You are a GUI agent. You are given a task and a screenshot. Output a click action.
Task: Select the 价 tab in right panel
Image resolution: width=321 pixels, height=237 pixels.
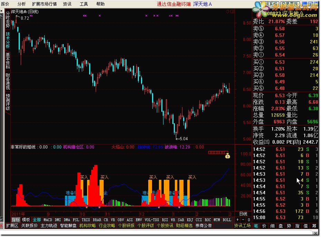tap(264, 226)
